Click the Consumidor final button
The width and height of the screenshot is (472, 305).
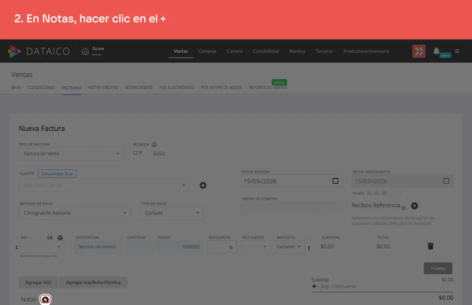click(57, 174)
